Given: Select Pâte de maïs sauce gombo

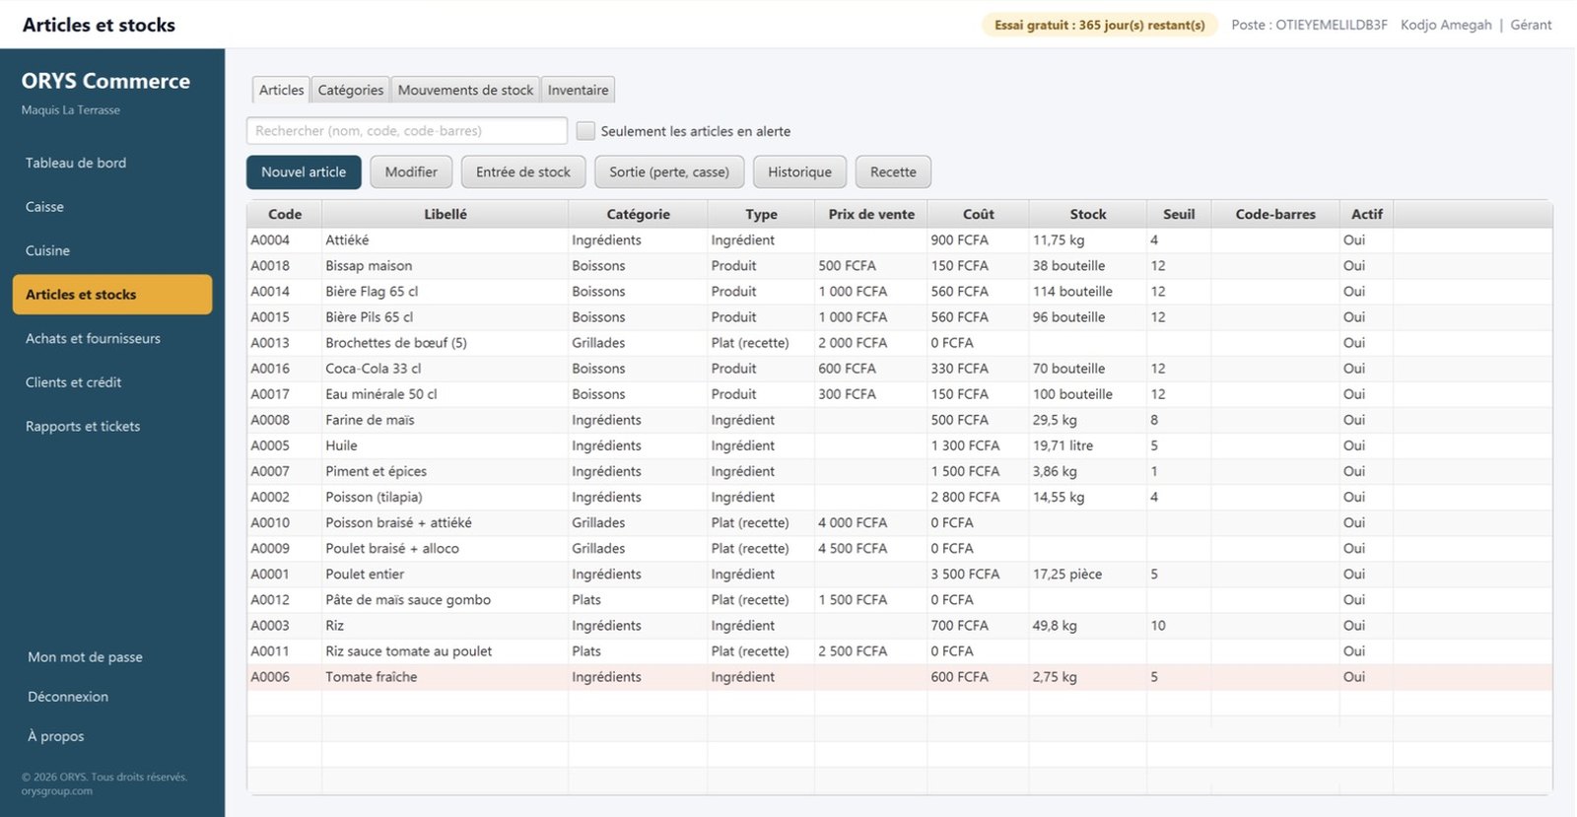Looking at the screenshot, I should pos(899,599).
